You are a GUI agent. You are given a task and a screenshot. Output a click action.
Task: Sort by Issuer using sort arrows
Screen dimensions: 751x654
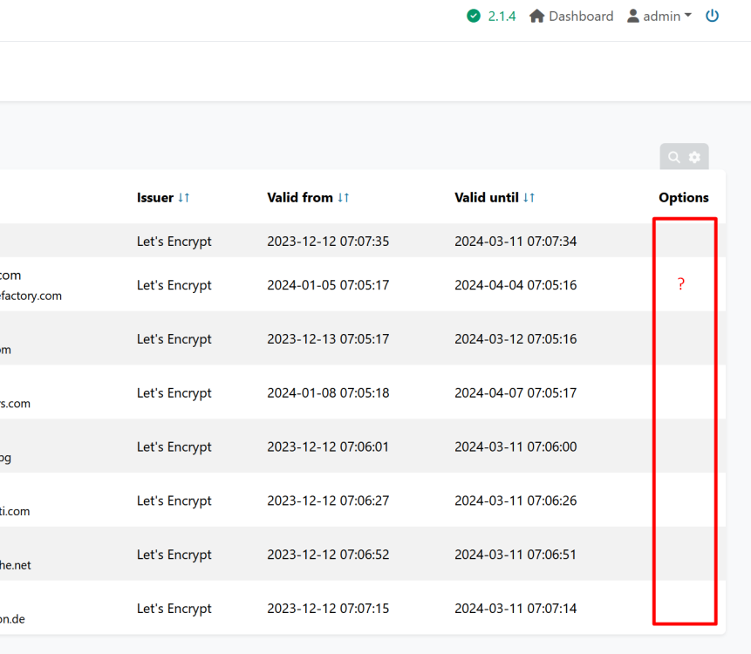184,198
